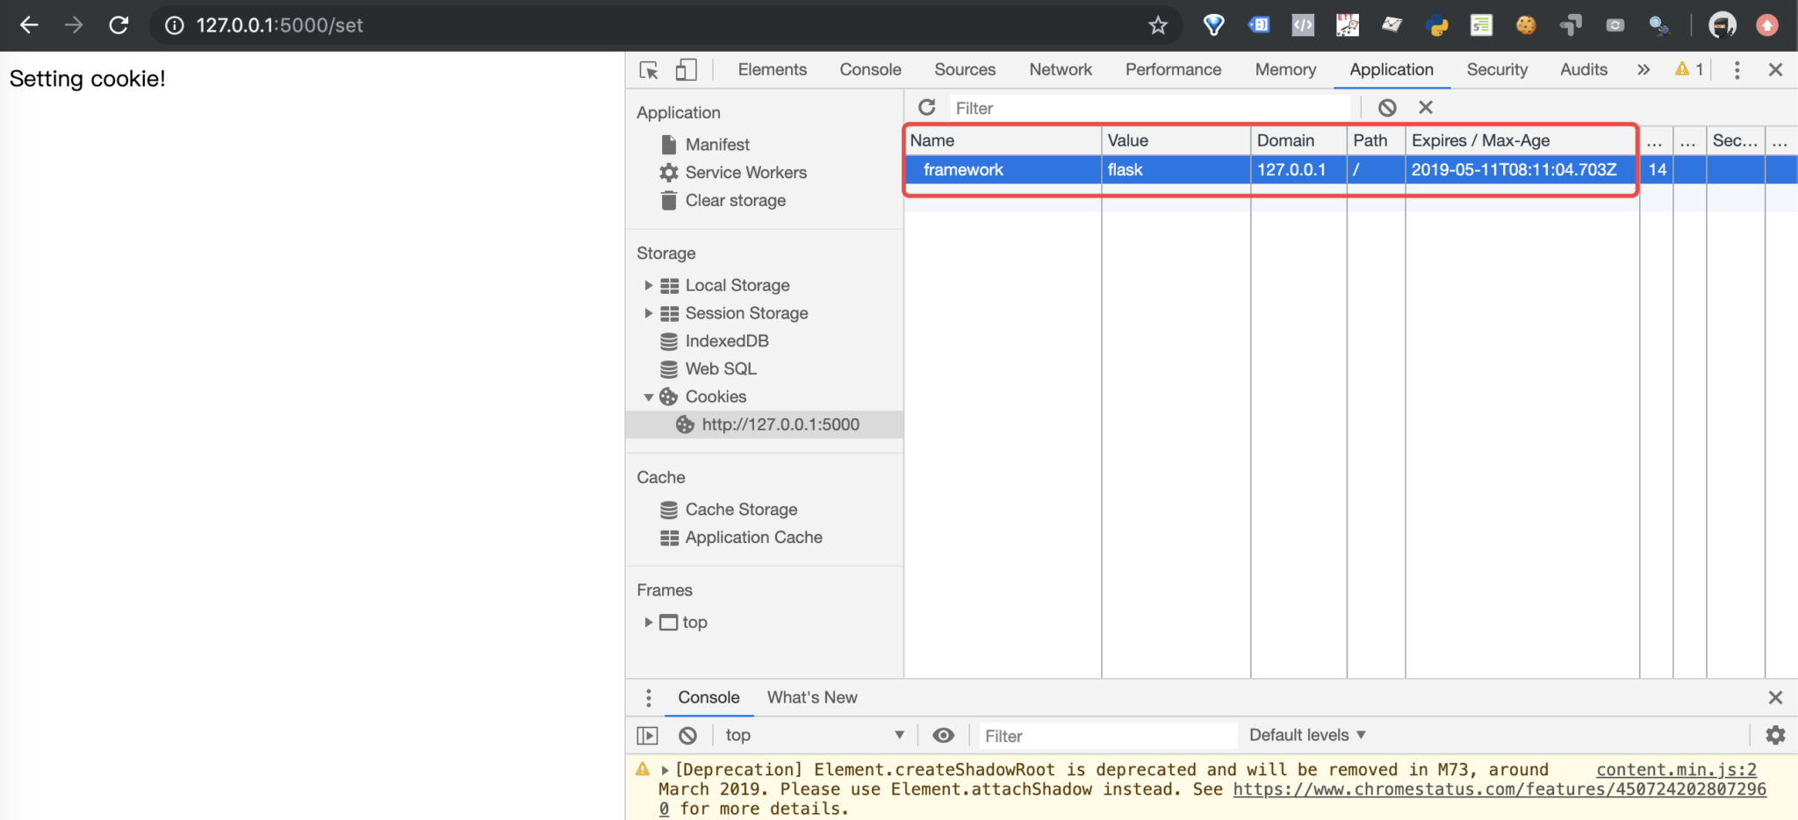
Task: Toggle the device toolbar in DevTools
Action: (686, 70)
